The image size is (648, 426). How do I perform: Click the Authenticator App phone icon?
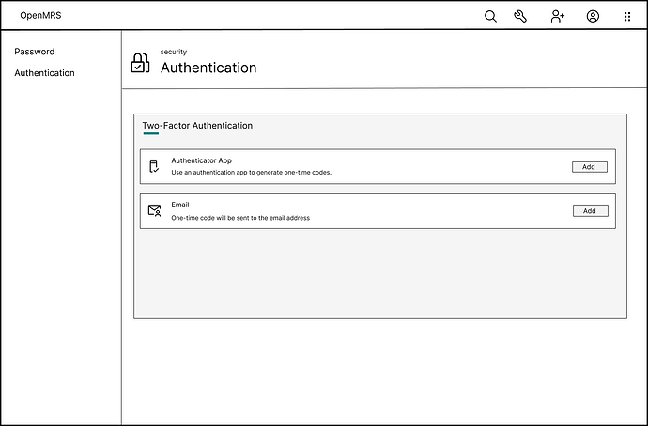pyautogui.click(x=154, y=166)
